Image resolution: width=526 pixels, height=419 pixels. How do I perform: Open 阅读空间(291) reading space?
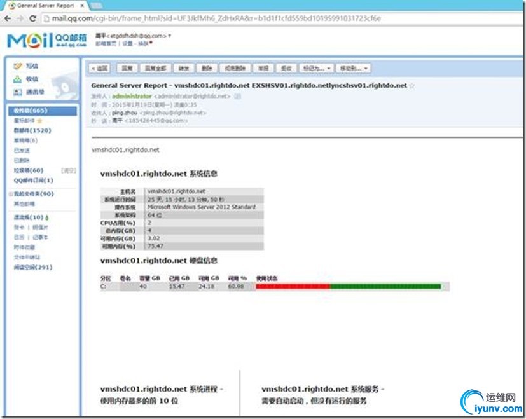[x=33, y=268]
